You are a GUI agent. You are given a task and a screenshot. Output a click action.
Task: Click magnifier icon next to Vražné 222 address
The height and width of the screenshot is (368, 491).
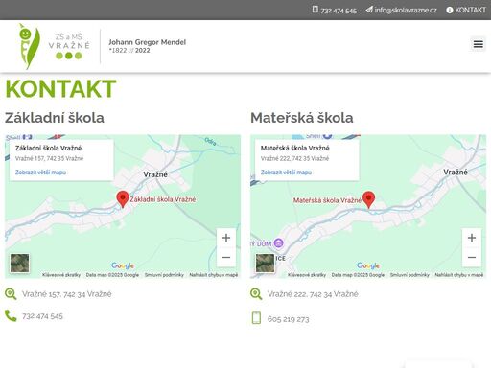[256, 293]
